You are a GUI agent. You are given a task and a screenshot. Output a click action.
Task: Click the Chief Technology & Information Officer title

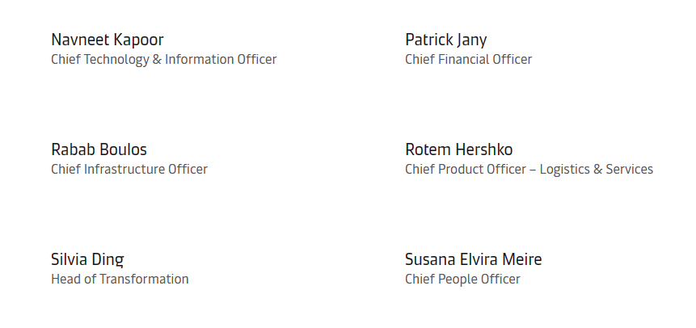164,59
